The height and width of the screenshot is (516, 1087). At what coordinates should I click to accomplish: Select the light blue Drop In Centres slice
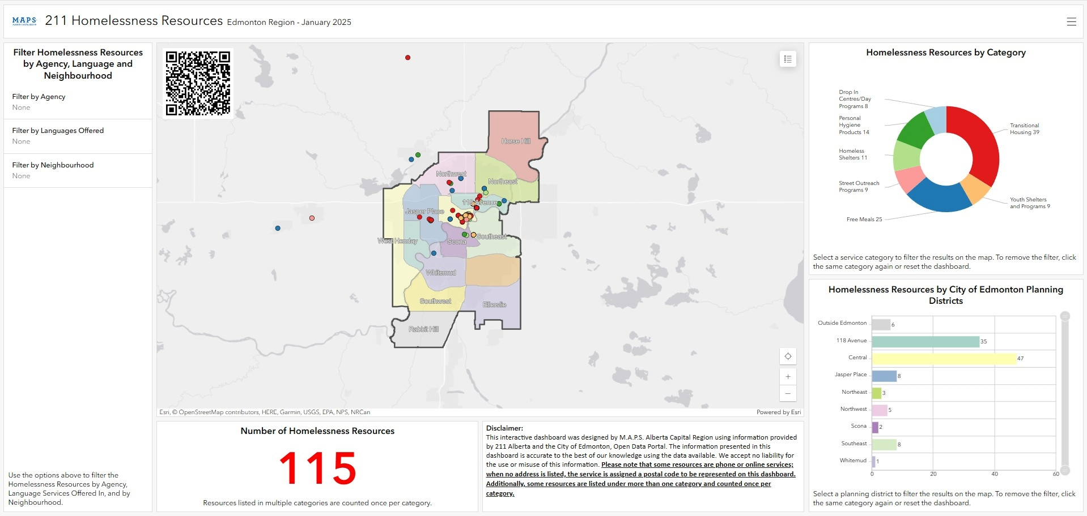(936, 119)
